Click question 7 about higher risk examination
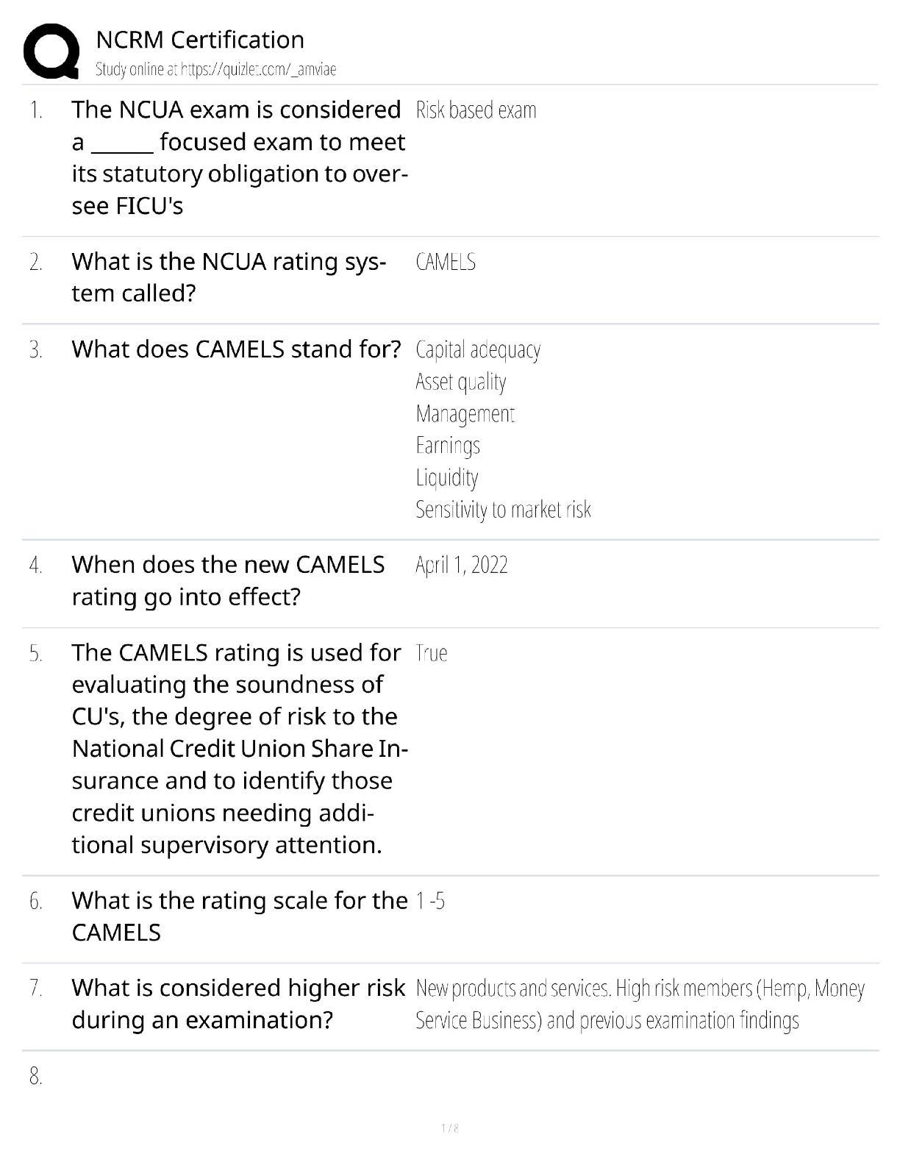Screen dimensions: 900x1165 [x=238, y=1004]
